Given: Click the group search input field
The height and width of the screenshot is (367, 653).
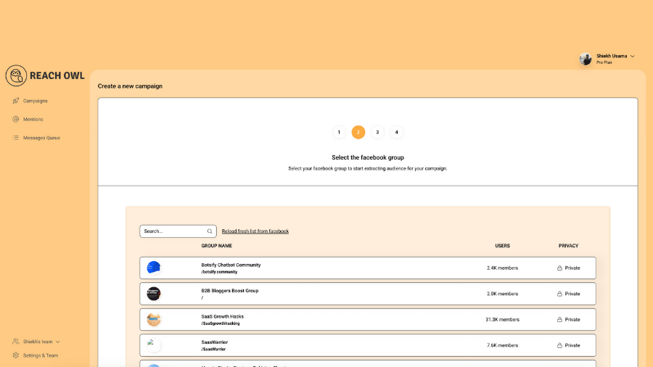Looking at the screenshot, I should point(173,231).
